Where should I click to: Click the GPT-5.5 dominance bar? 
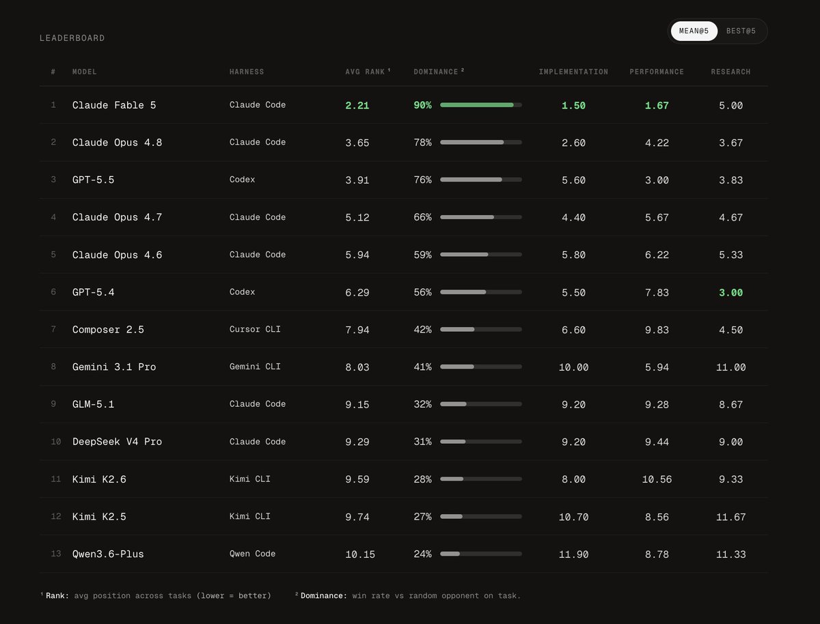coord(481,180)
